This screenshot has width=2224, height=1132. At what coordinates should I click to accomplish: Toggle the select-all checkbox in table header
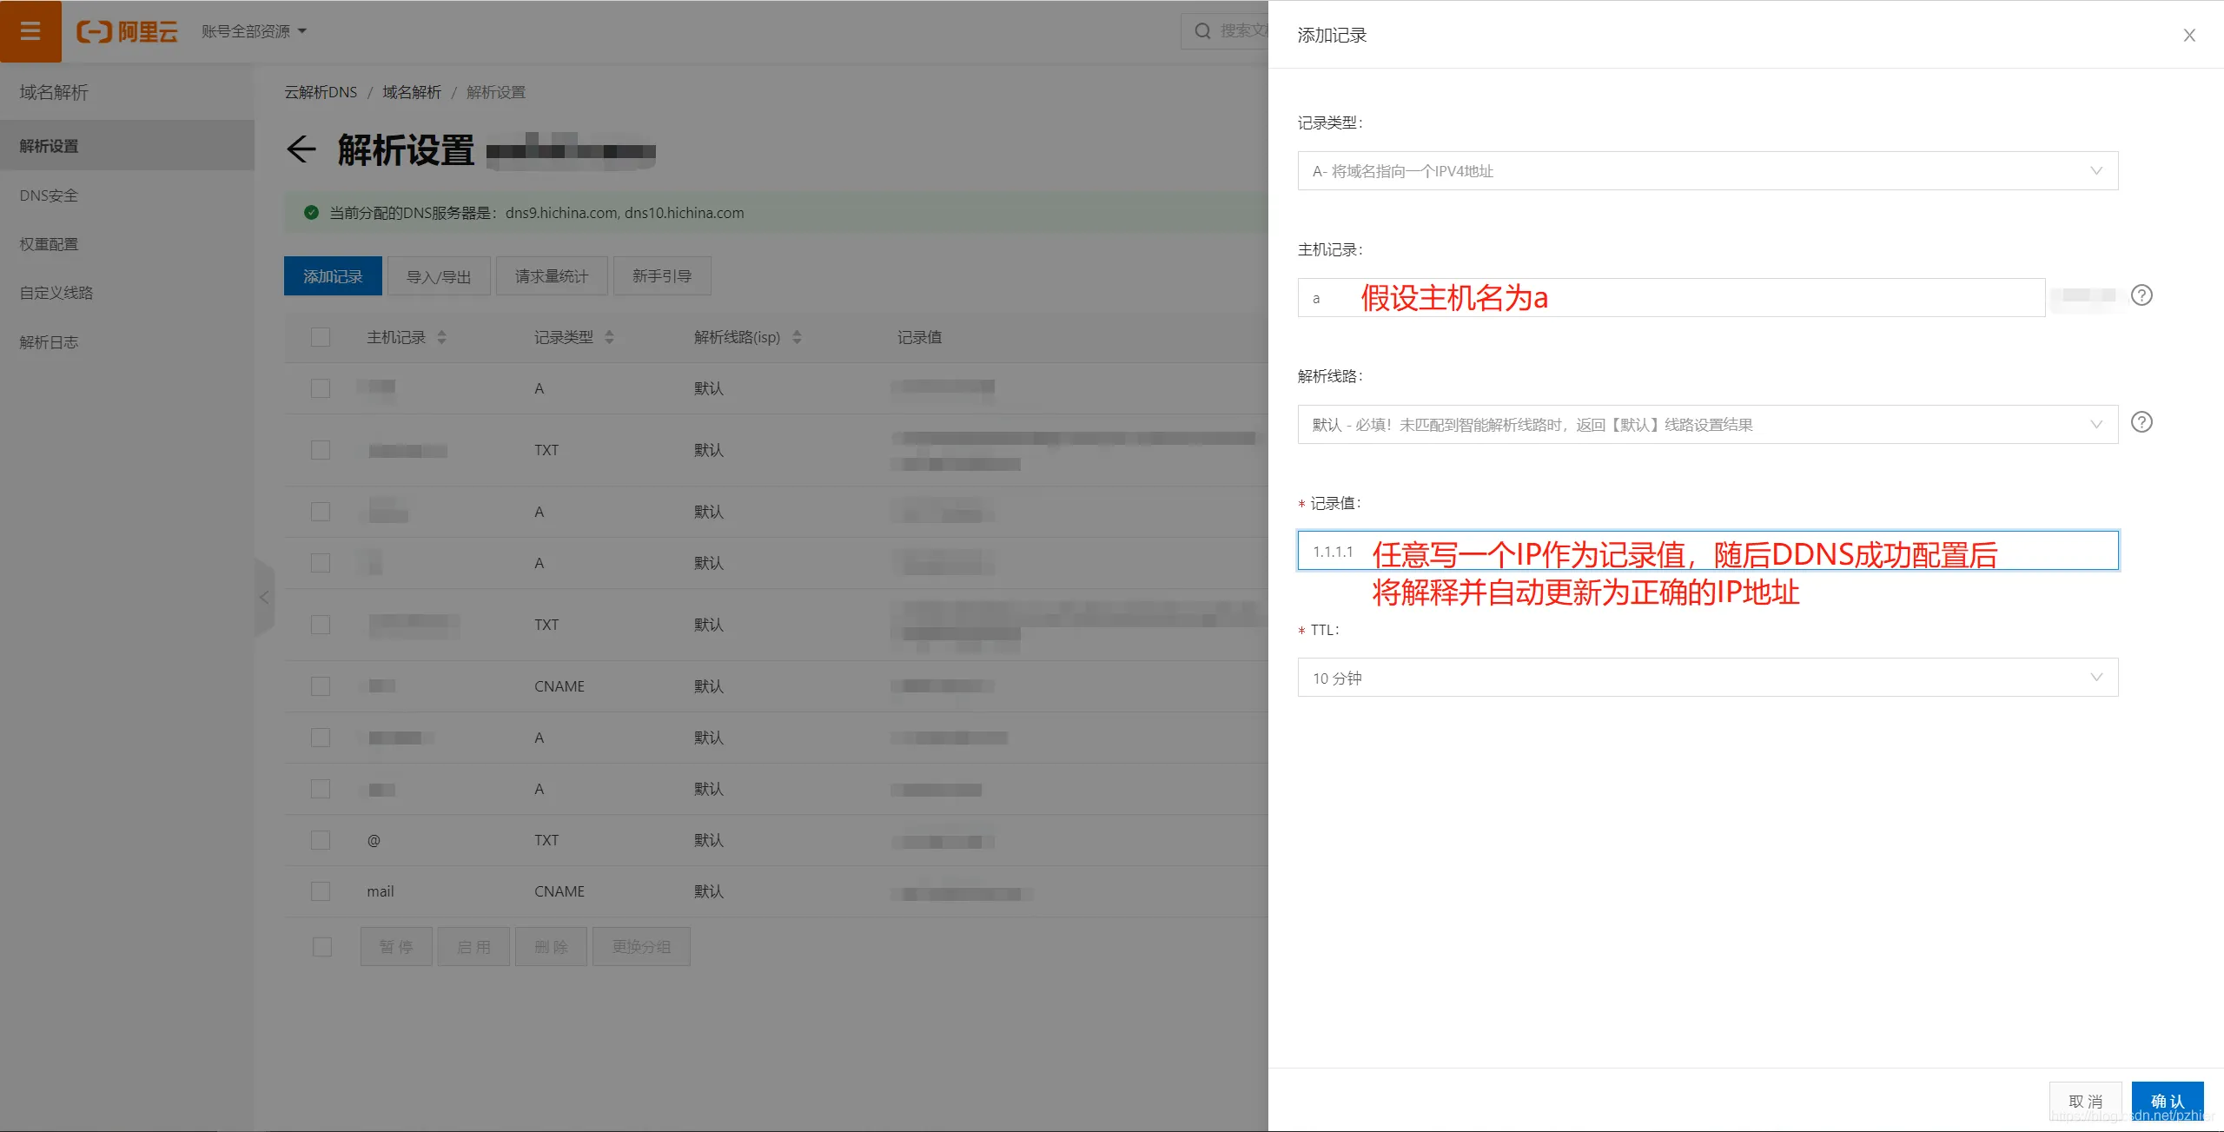point(321,337)
